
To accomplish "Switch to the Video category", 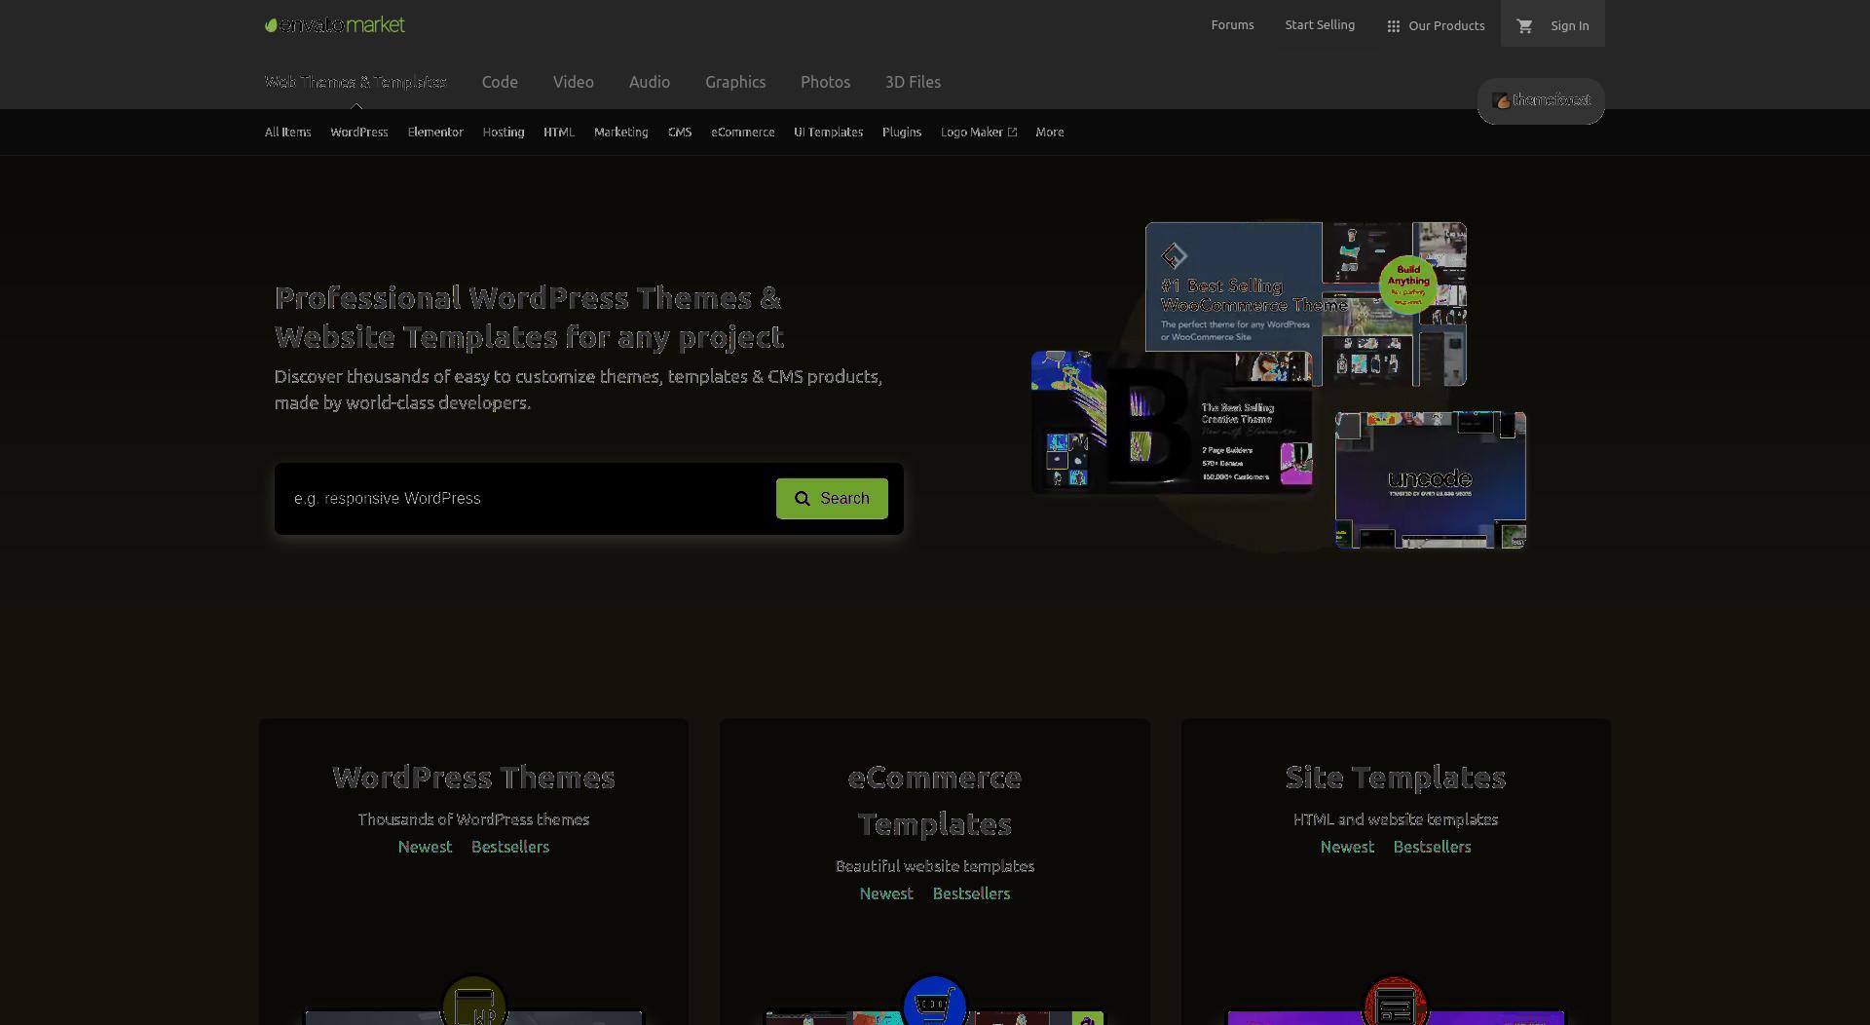I will (x=574, y=82).
